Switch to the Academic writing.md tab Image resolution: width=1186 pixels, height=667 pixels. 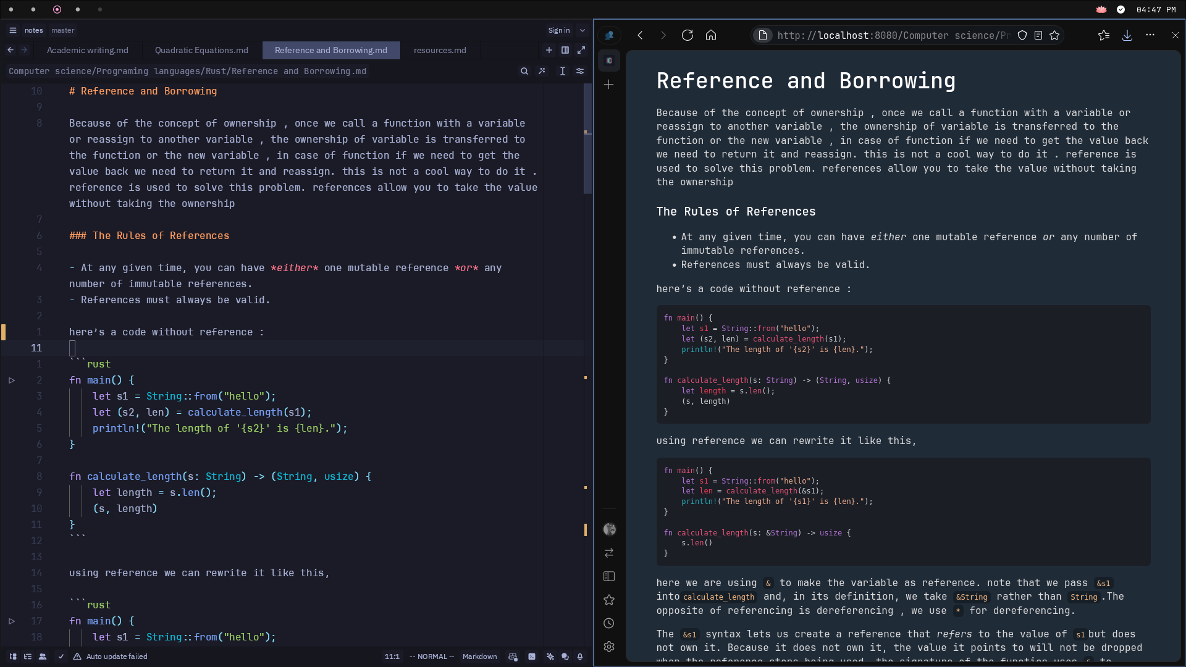(x=88, y=50)
